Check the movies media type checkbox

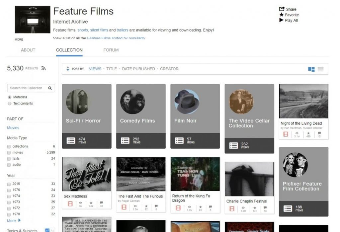pos(9,153)
